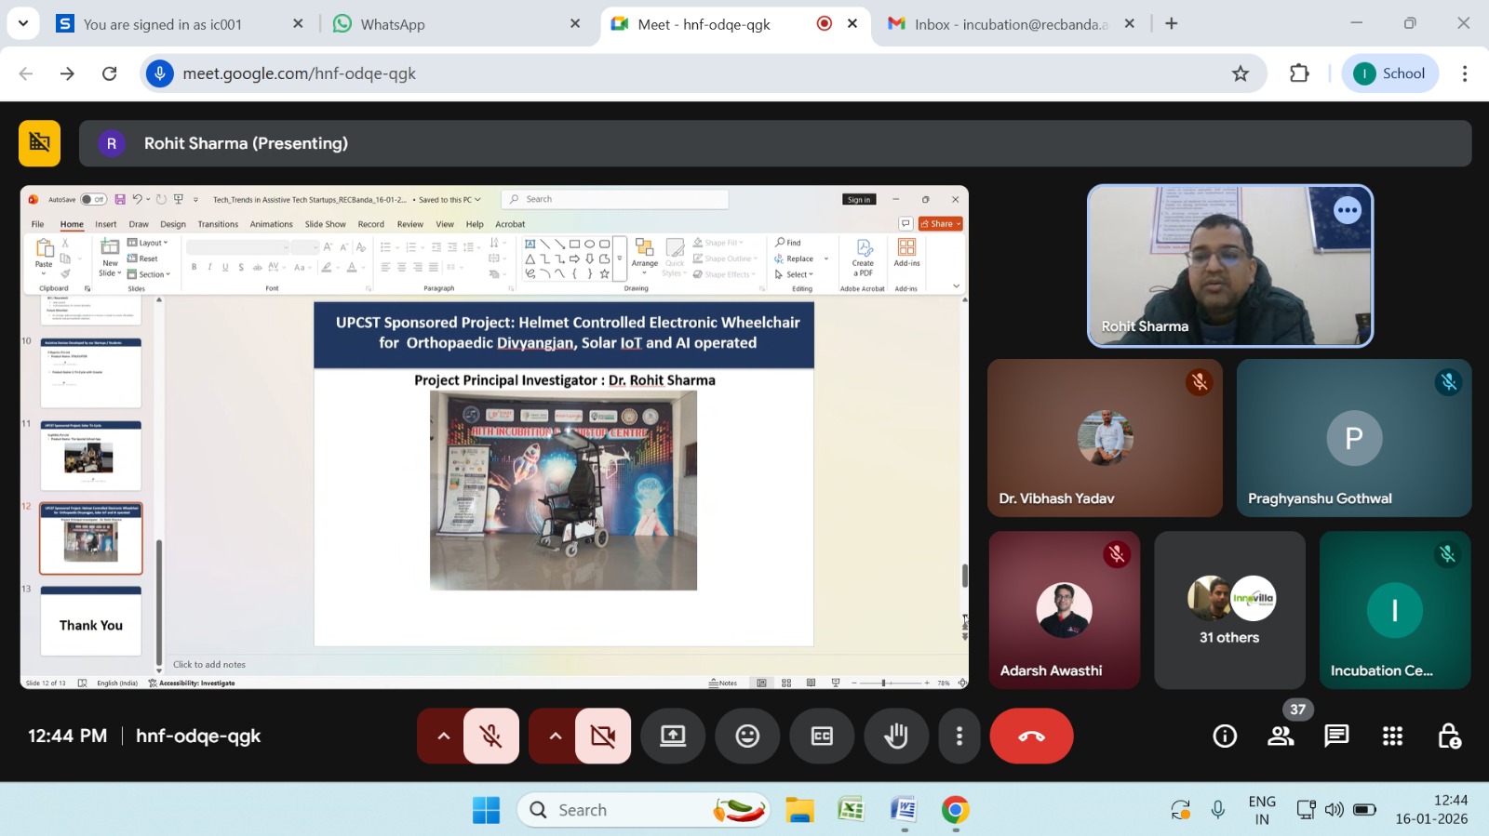
Task: Click the browser address bar URL
Action: tap(651, 73)
